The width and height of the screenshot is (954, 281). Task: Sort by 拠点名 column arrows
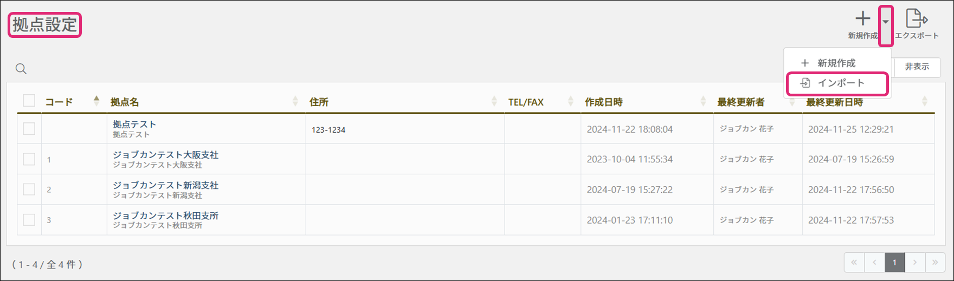pyautogui.click(x=295, y=101)
